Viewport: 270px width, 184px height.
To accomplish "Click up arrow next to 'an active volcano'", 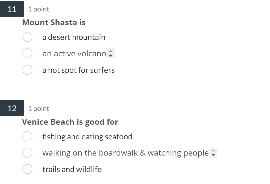I will (111, 51).
